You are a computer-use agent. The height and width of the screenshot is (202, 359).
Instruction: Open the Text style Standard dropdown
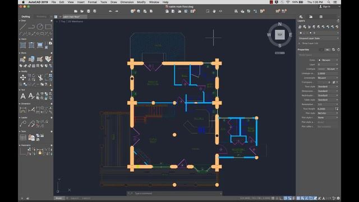coord(328,86)
